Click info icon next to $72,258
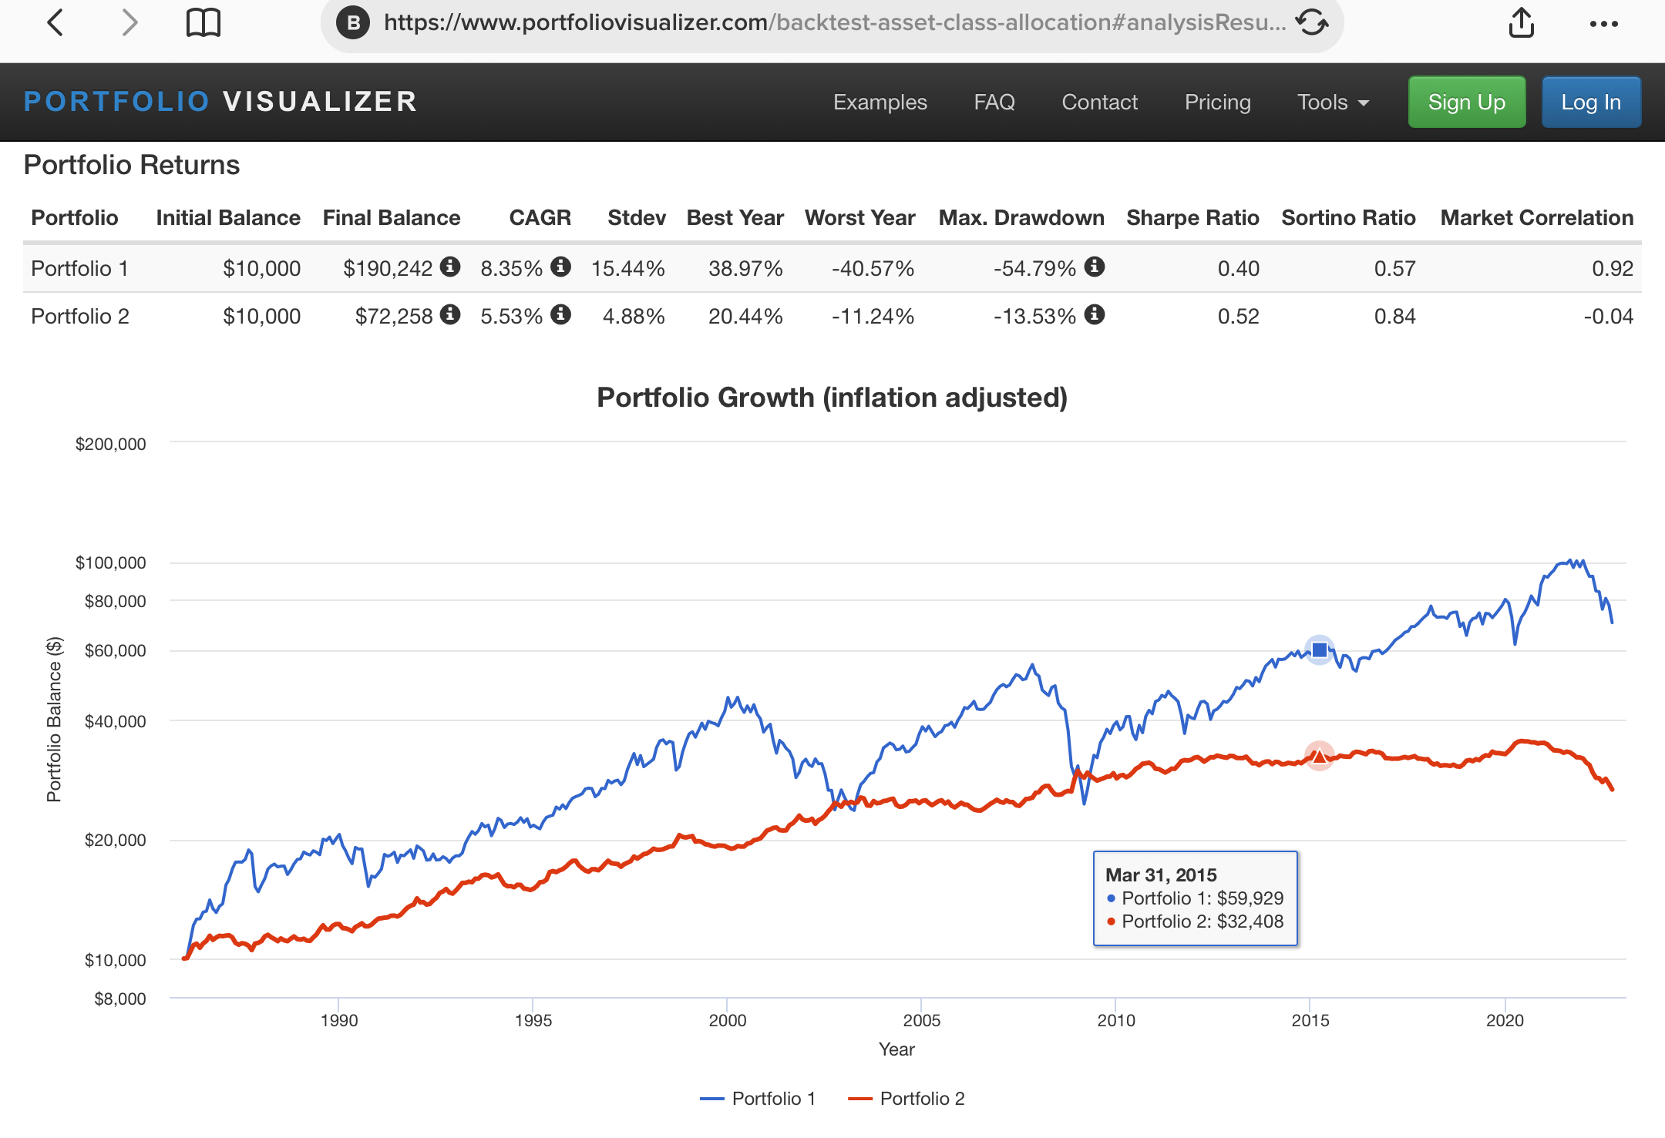The image size is (1665, 1138). (450, 314)
